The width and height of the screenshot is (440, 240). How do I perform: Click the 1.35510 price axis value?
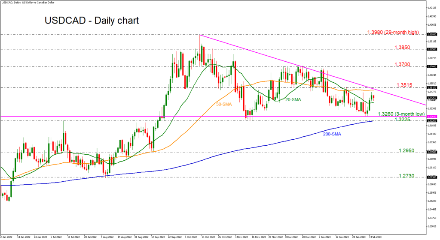[x=432, y=83]
